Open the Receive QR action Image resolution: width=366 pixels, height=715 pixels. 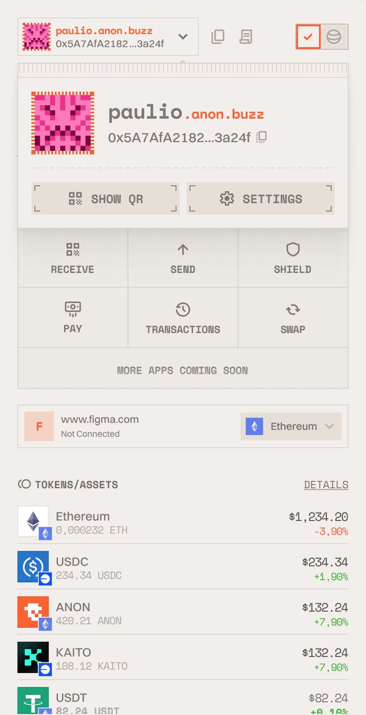[x=73, y=258]
